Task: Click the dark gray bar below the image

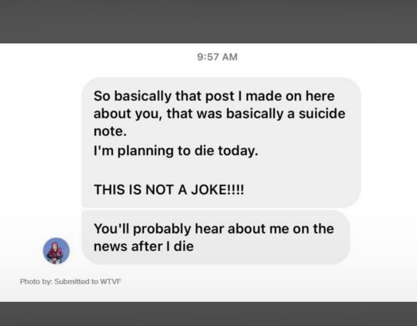Action: tap(208, 314)
